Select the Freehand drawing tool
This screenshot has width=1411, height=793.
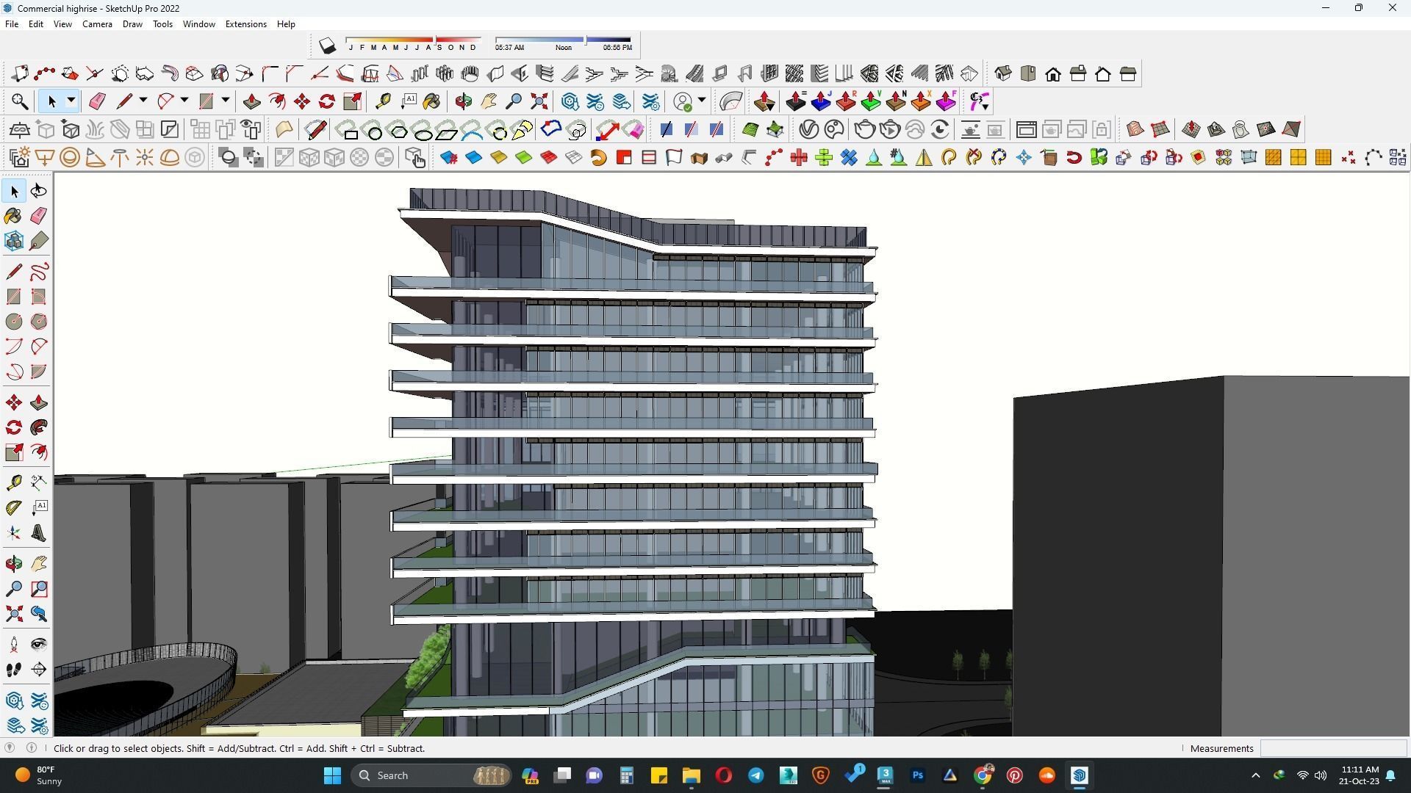pos(39,272)
